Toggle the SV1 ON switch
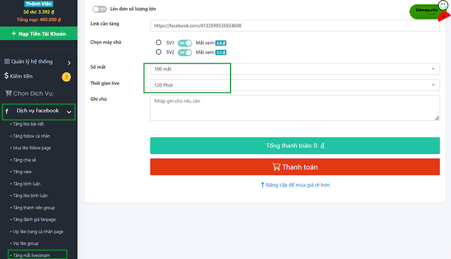Screen dimensions: 451x259 point(185,43)
